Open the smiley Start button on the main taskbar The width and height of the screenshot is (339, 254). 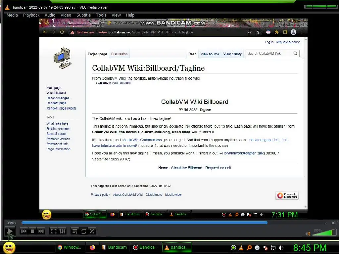point(9,247)
